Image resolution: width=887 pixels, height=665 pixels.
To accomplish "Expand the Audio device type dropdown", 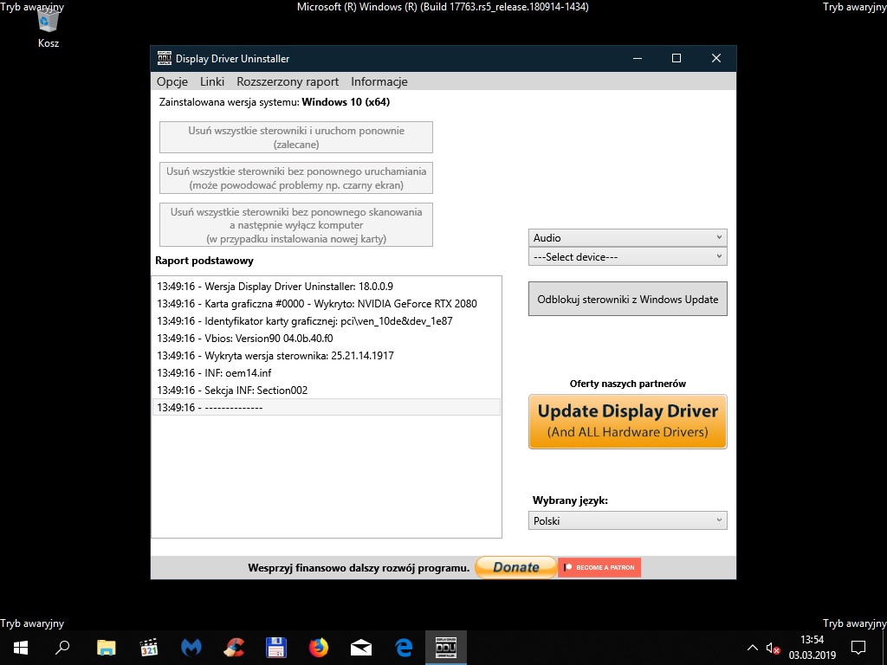I will [627, 238].
